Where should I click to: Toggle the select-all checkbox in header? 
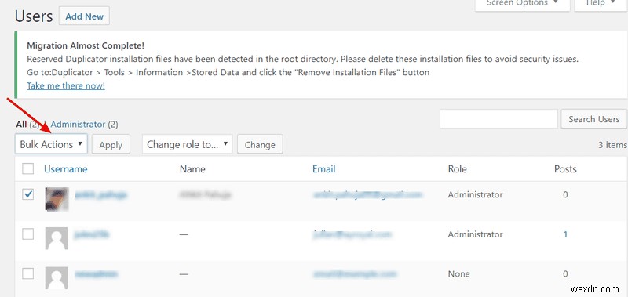(27, 169)
